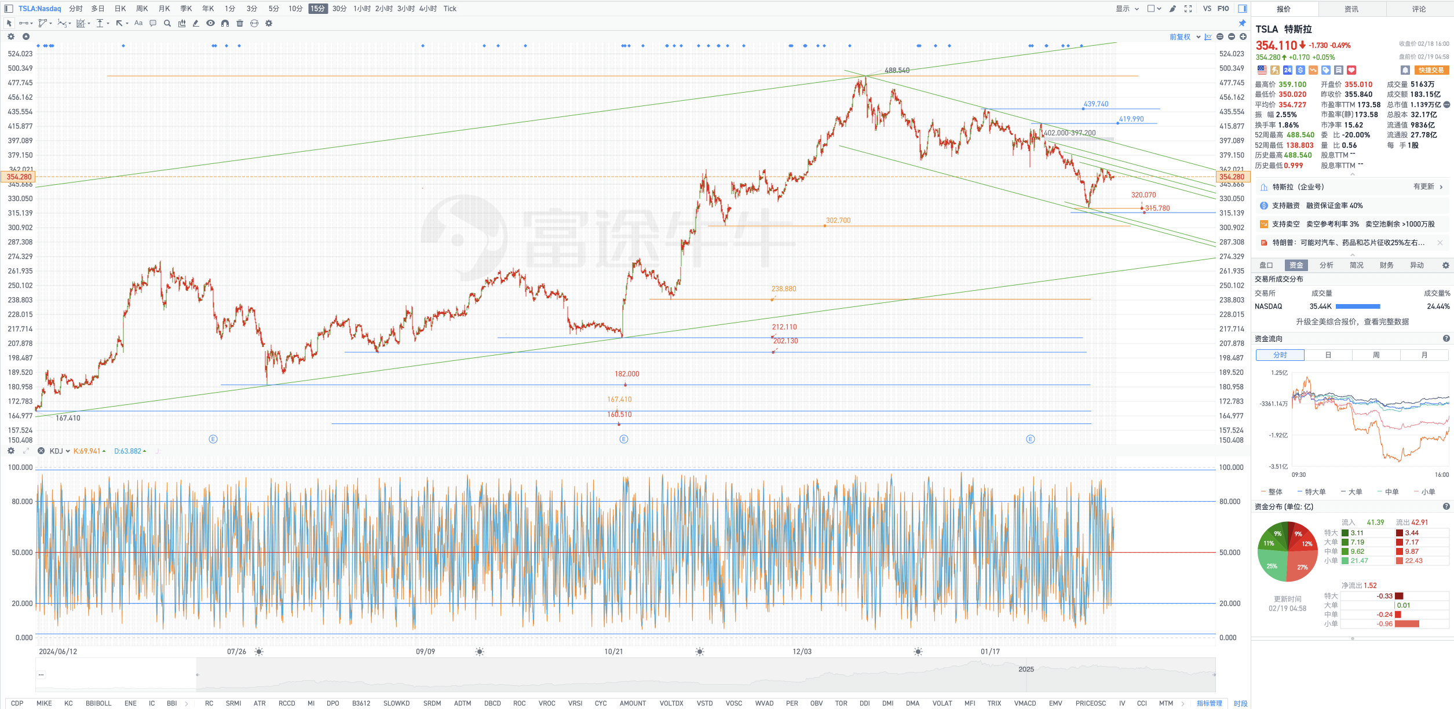Dismiss the 特朗普 news notice

(1440, 243)
